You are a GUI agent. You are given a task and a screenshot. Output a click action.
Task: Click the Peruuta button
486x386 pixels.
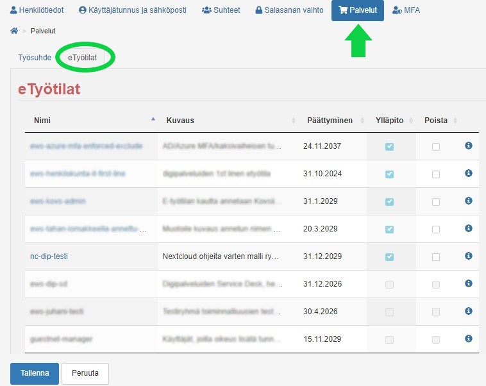coord(85,373)
